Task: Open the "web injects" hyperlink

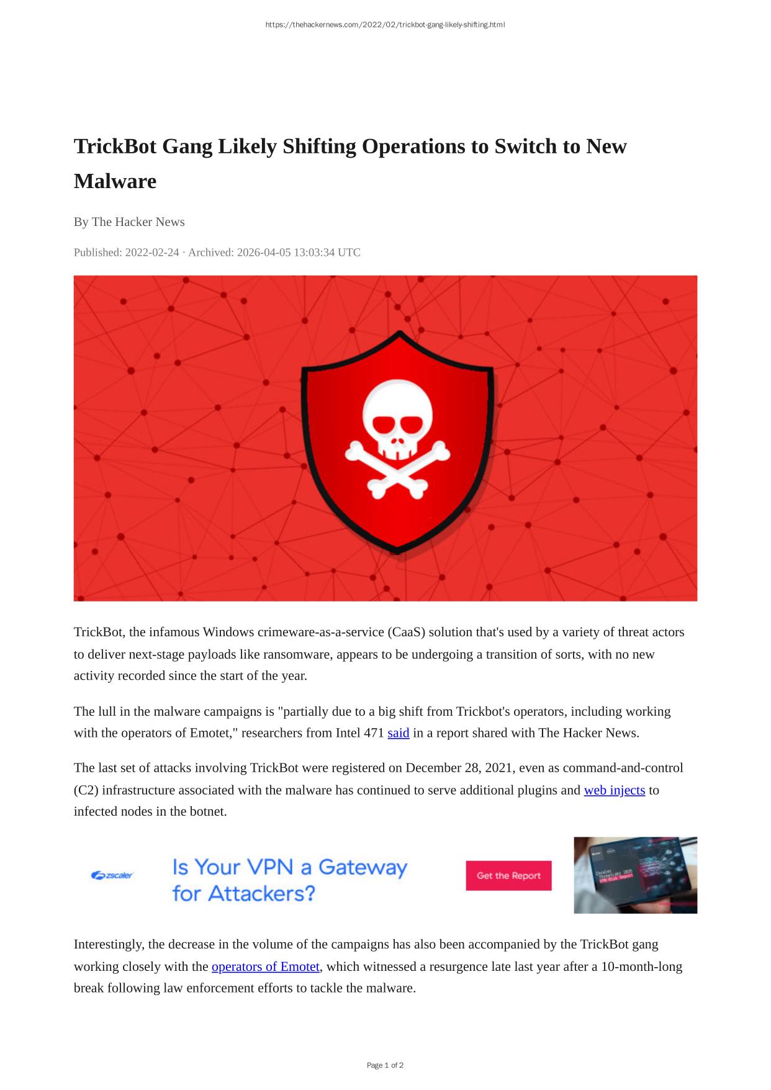Action: [614, 790]
